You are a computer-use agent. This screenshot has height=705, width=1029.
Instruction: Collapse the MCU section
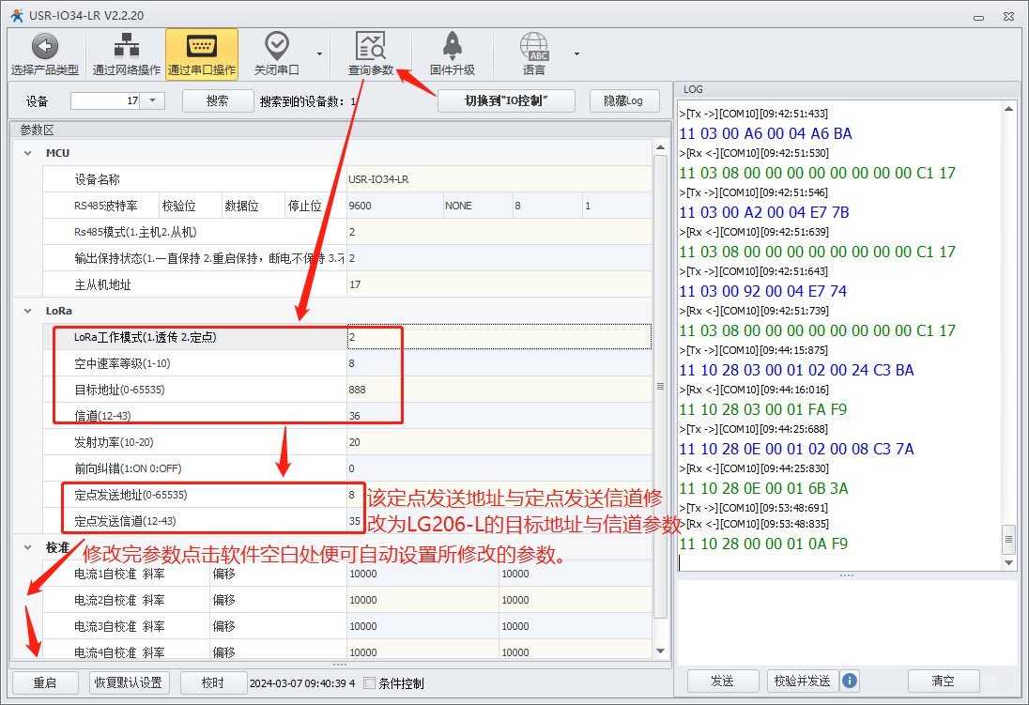pos(27,153)
